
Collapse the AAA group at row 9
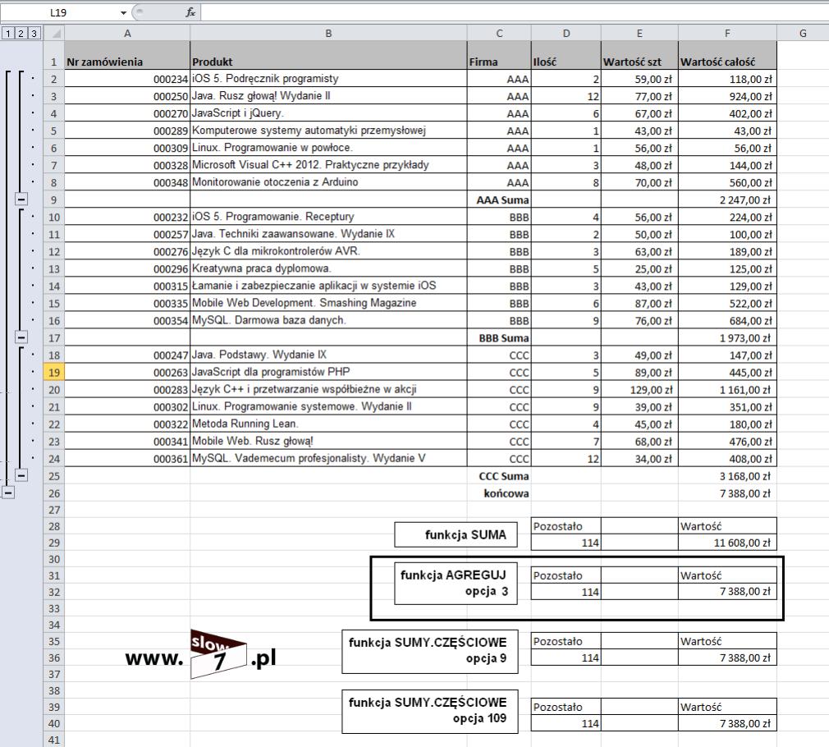[21, 199]
